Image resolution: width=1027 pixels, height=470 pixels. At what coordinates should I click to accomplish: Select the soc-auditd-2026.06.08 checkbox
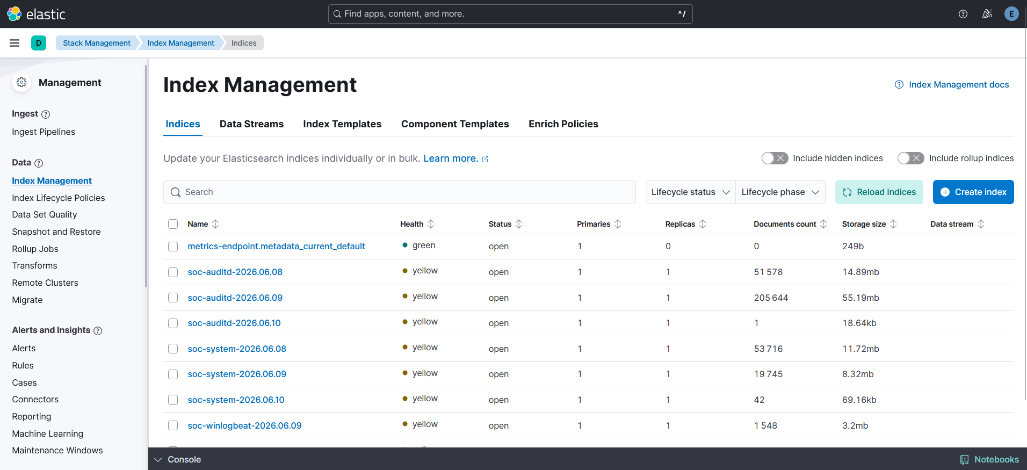coord(173,272)
